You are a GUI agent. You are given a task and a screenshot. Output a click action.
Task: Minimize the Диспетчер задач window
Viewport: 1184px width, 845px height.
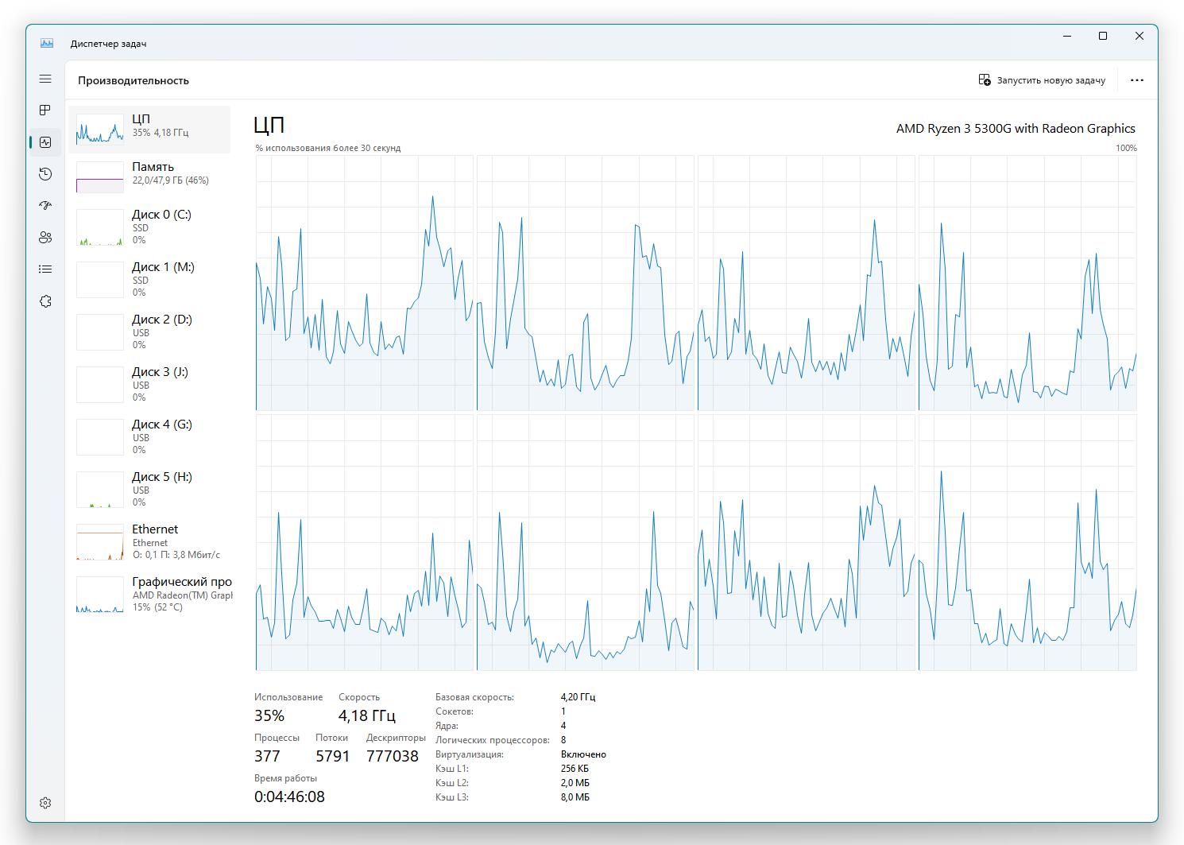1068,37
